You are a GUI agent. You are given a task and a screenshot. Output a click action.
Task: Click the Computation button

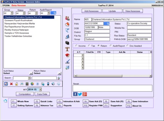[x=25, y=94]
